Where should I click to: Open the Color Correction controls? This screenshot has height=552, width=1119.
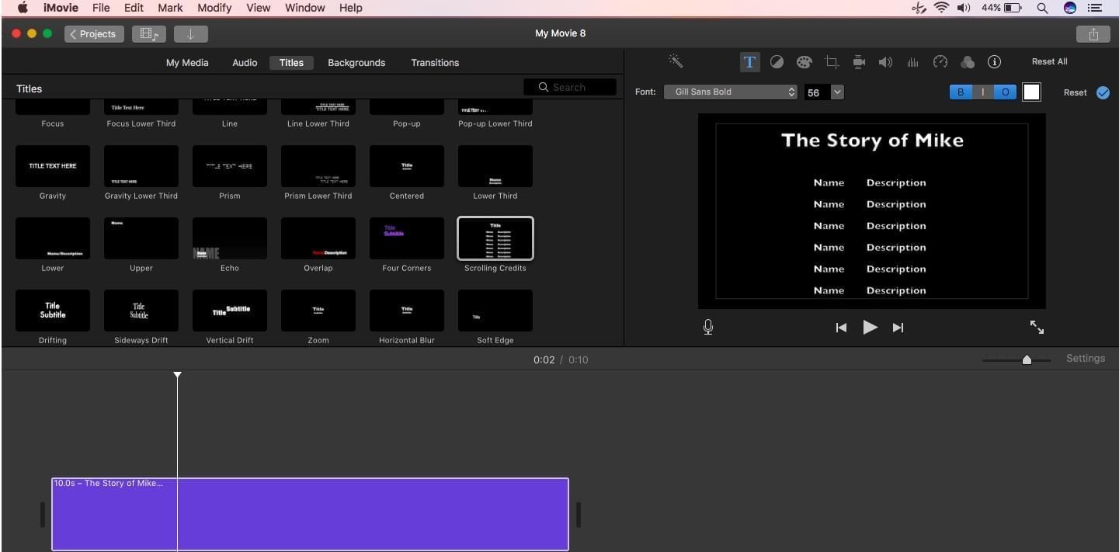tap(804, 62)
